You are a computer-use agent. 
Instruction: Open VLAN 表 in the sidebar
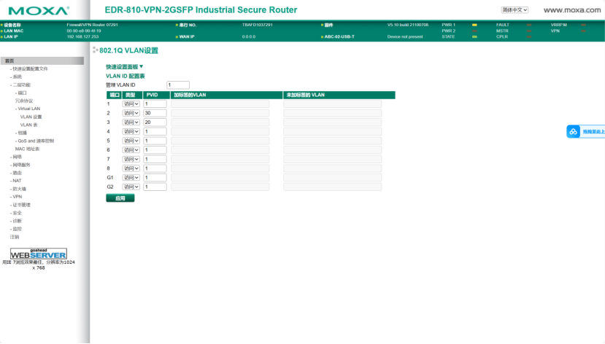click(29, 125)
